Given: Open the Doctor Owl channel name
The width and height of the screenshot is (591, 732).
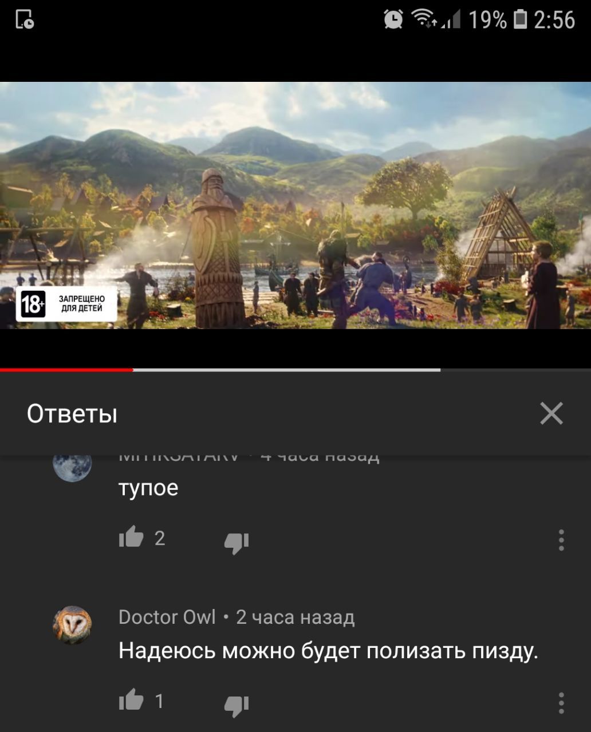Looking at the screenshot, I should tap(167, 617).
